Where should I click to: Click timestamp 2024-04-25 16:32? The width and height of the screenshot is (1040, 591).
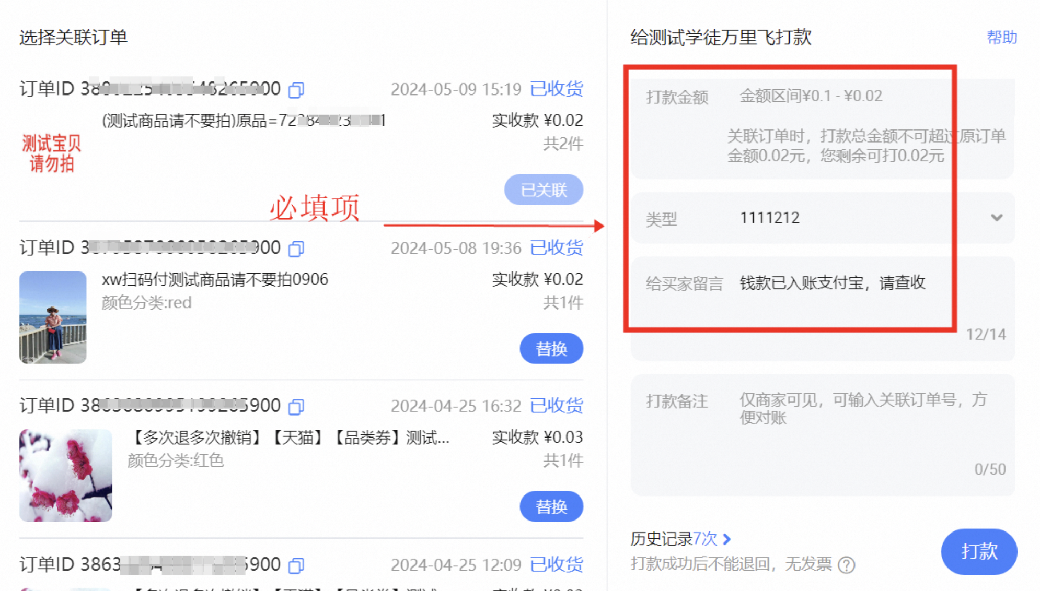tap(456, 406)
